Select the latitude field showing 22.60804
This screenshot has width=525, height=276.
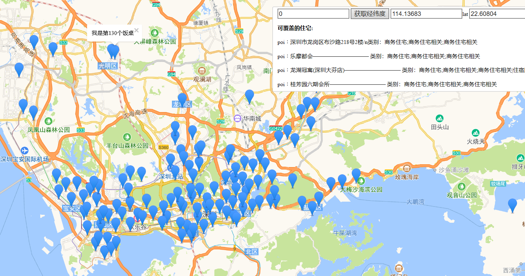(497, 14)
